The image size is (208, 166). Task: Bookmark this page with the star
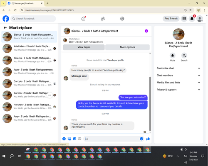click(x=191, y=10)
